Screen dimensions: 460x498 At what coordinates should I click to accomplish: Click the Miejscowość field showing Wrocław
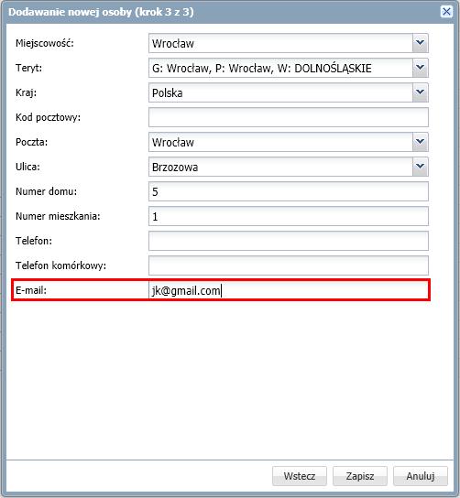coord(280,43)
